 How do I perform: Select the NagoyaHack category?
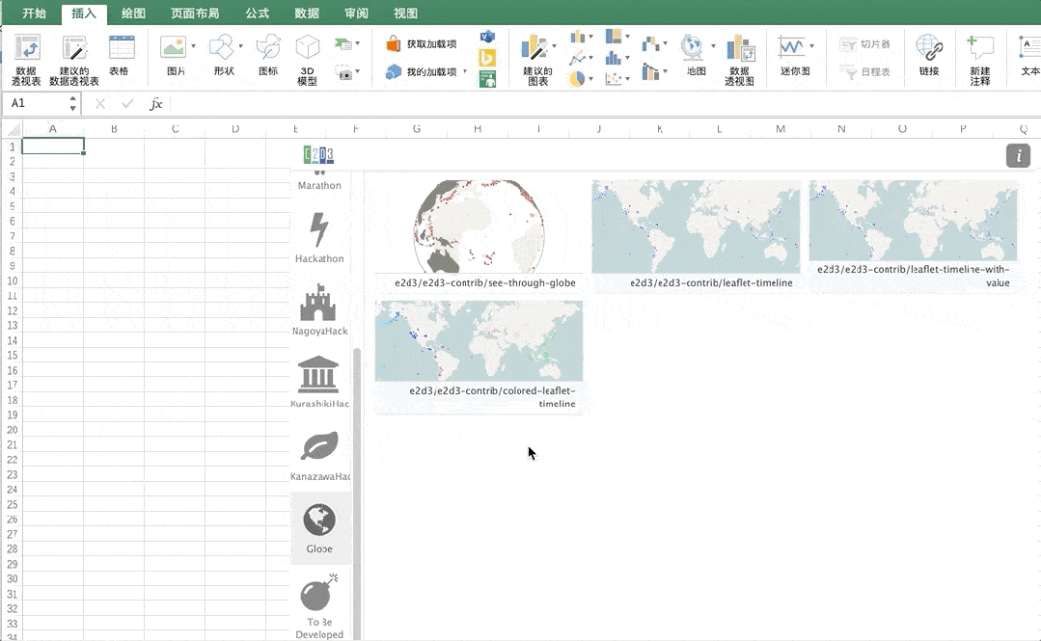(319, 309)
